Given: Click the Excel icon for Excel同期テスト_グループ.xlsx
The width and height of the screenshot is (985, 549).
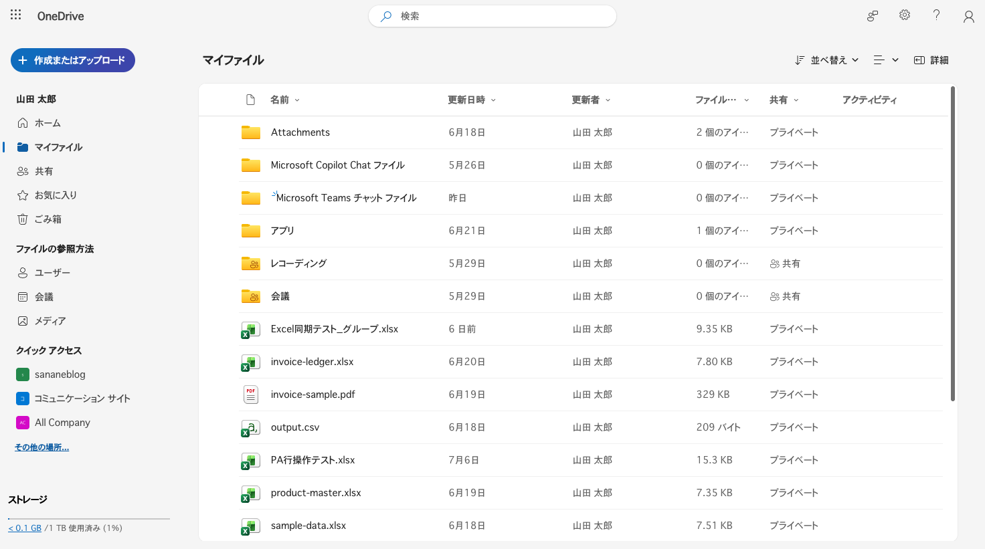Looking at the screenshot, I should tap(250, 329).
